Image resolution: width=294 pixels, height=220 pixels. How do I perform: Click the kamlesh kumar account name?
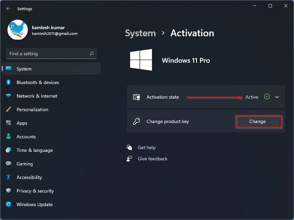pyautogui.click(x=48, y=27)
